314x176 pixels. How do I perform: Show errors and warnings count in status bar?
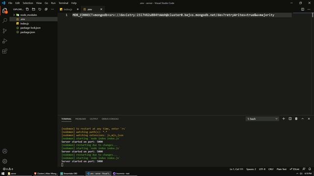8,169
